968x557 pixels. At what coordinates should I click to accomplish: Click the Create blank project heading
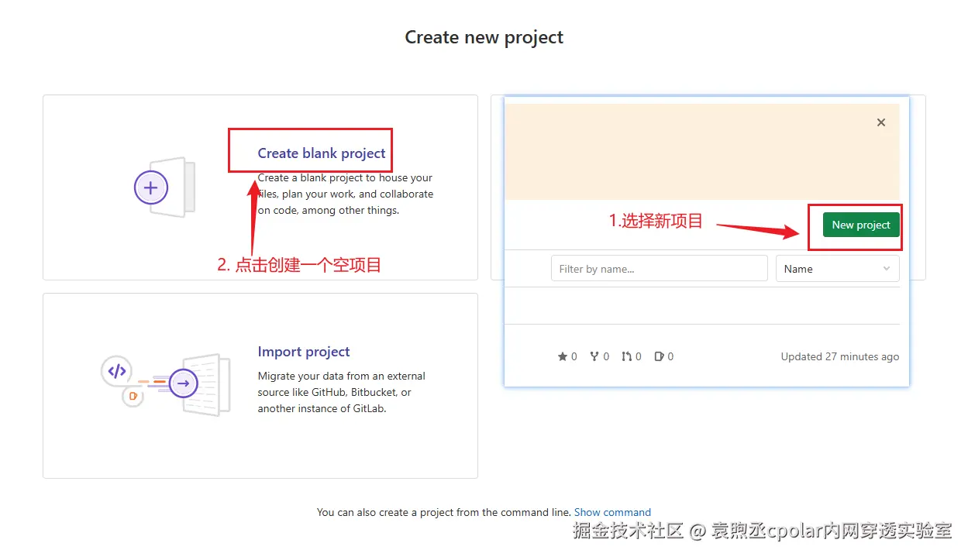coord(321,153)
